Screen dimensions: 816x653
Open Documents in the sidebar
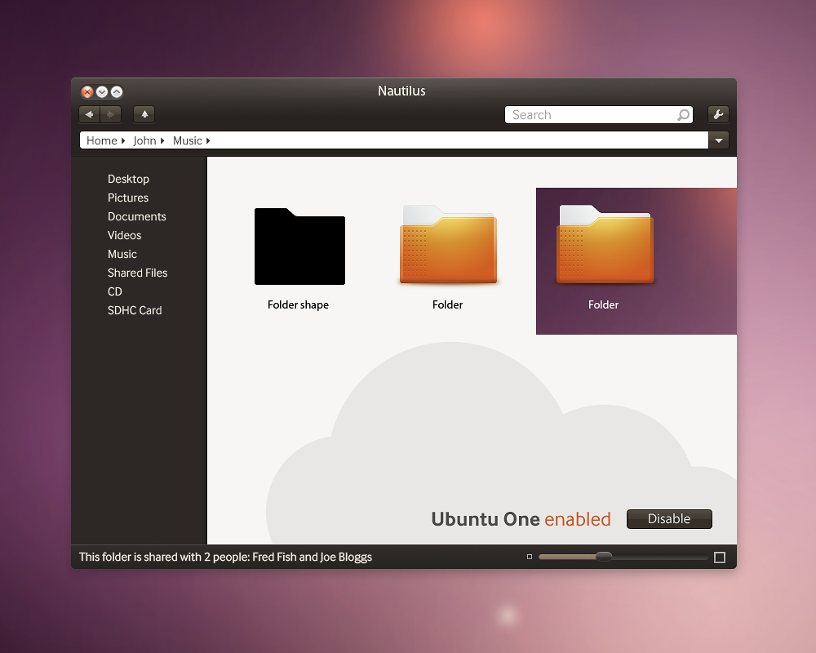(137, 216)
